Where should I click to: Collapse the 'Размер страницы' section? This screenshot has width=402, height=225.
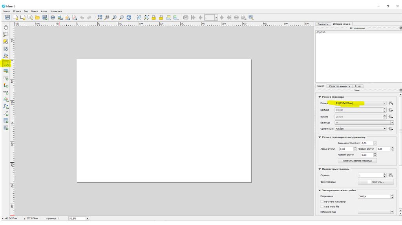point(320,97)
